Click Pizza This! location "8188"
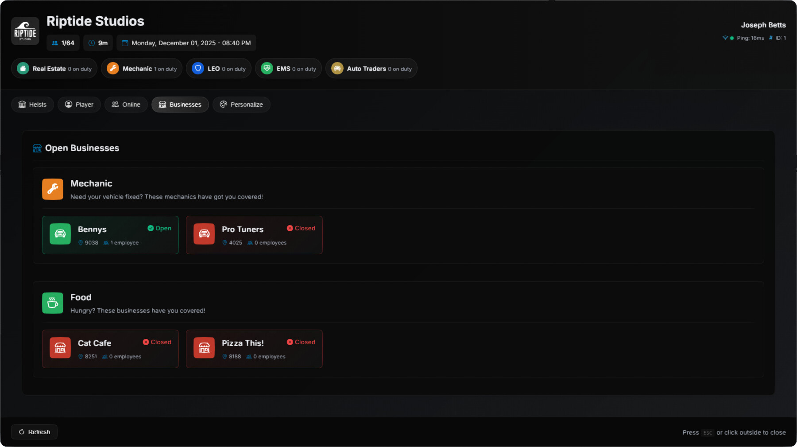This screenshot has height=447, width=797. point(235,357)
